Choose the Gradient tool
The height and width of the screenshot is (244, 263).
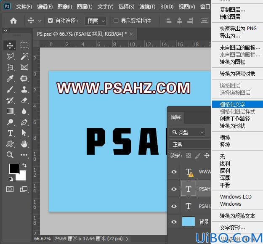point(10,111)
